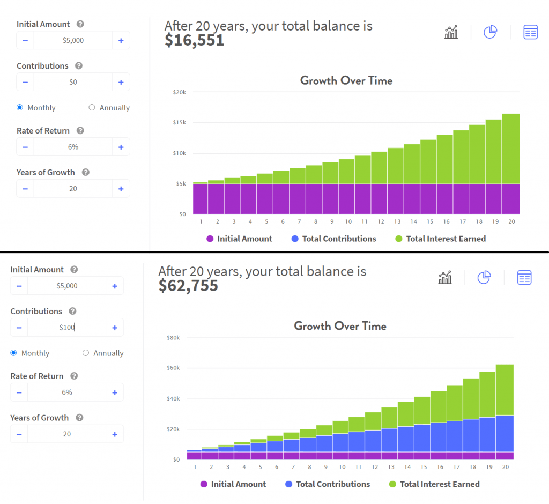Click the Contributions field containing $100
The width and height of the screenshot is (549, 504).
[x=66, y=328]
